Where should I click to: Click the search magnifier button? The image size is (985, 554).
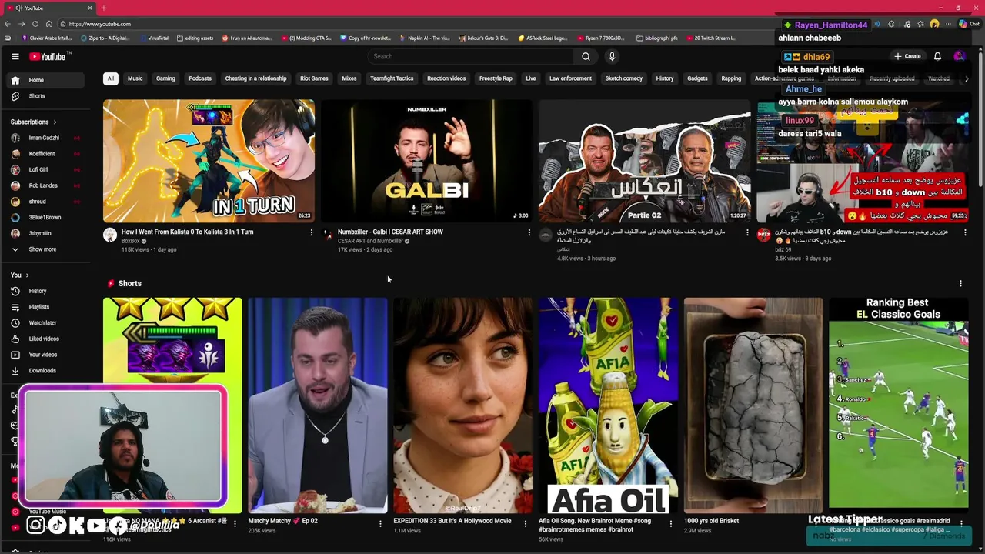pos(586,56)
